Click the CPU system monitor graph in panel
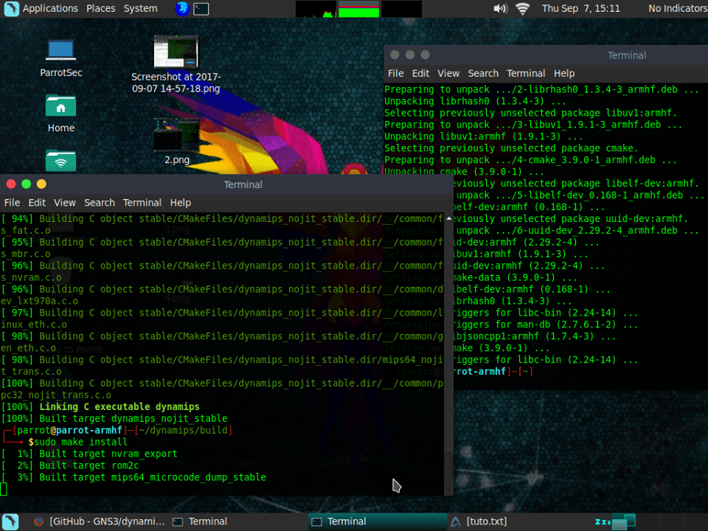This screenshot has width=708, height=531. [x=316, y=9]
